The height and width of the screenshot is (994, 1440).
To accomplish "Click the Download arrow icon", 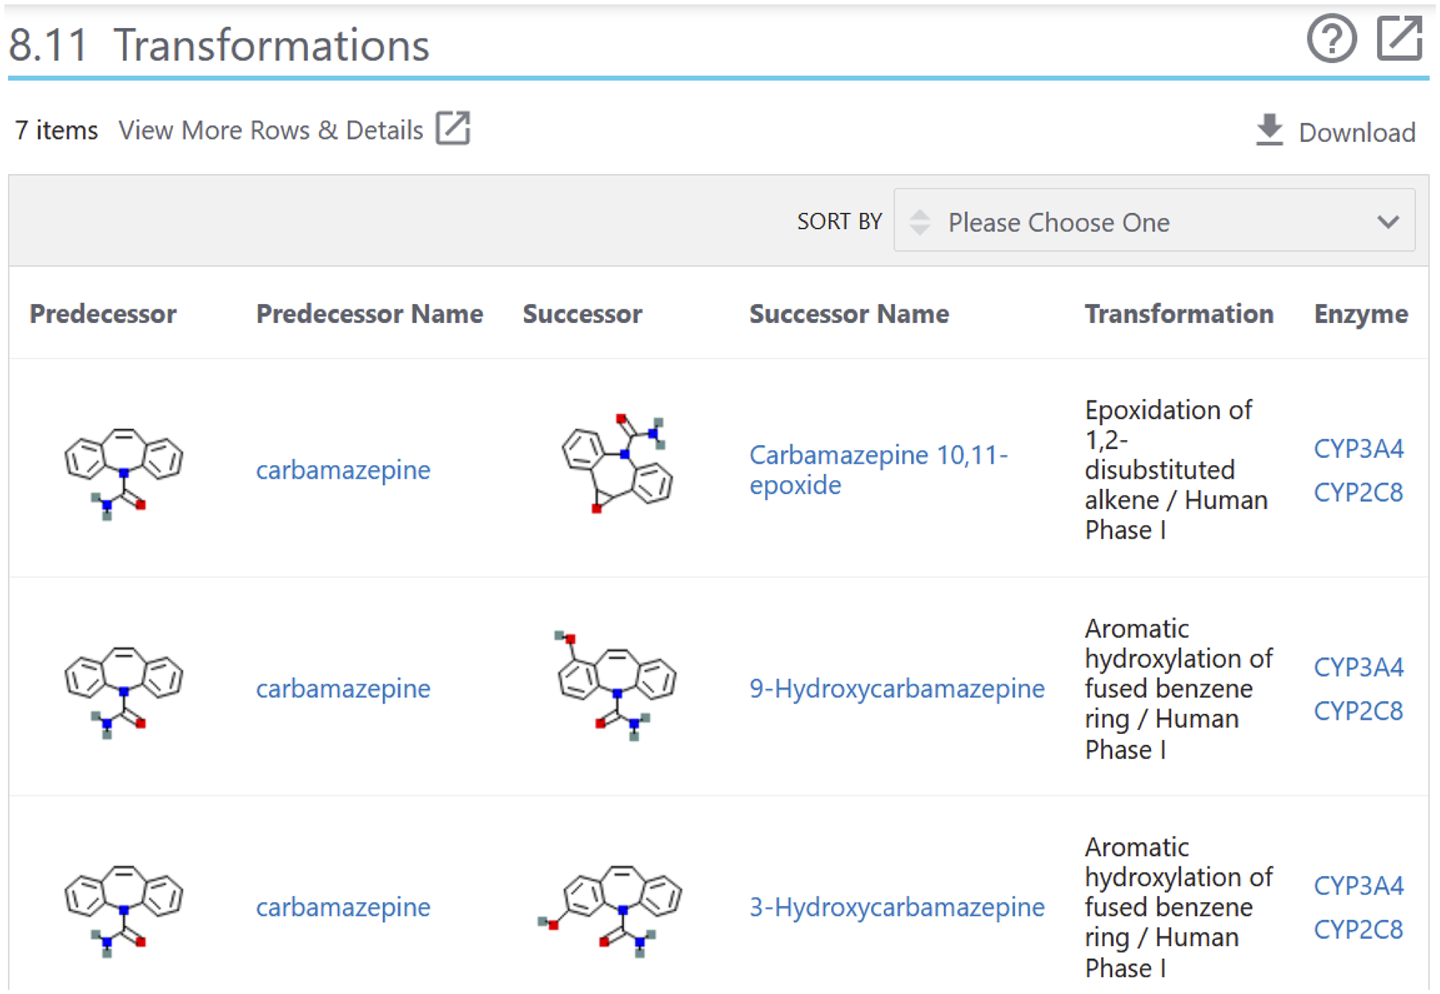I will [1268, 130].
